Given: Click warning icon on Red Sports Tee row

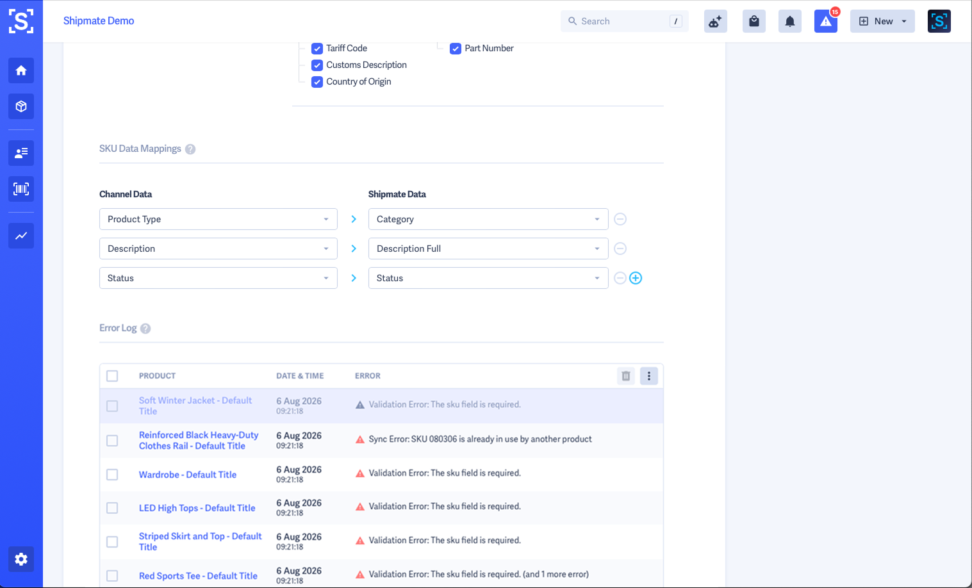Looking at the screenshot, I should click(x=360, y=575).
